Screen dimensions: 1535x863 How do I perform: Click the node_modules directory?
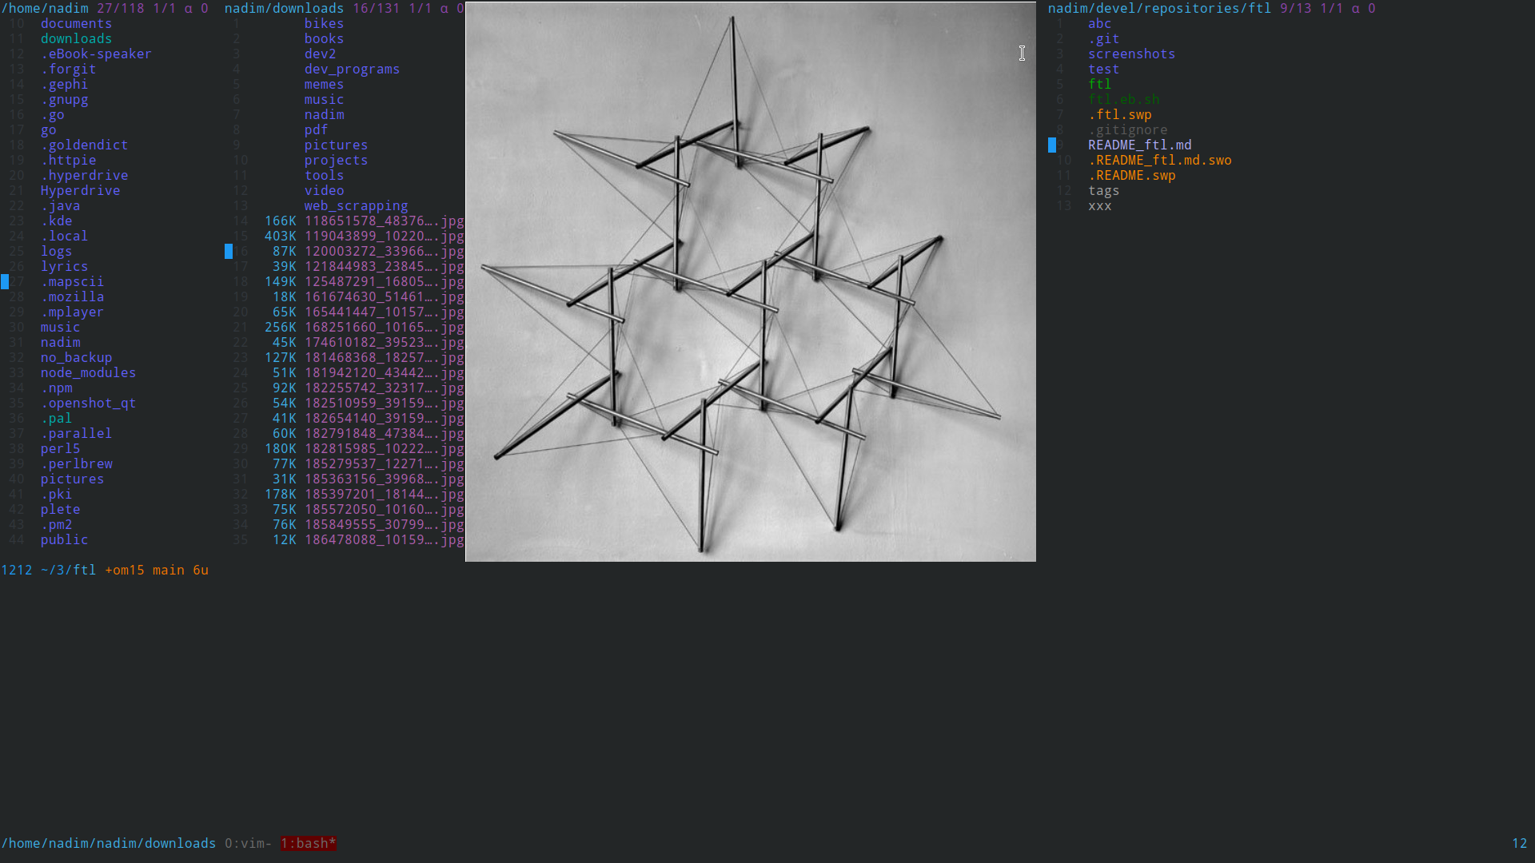pos(88,372)
